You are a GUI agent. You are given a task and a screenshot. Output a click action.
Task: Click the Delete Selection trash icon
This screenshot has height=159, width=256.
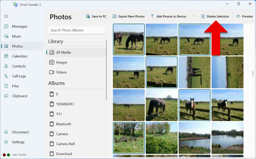(x=203, y=16)
